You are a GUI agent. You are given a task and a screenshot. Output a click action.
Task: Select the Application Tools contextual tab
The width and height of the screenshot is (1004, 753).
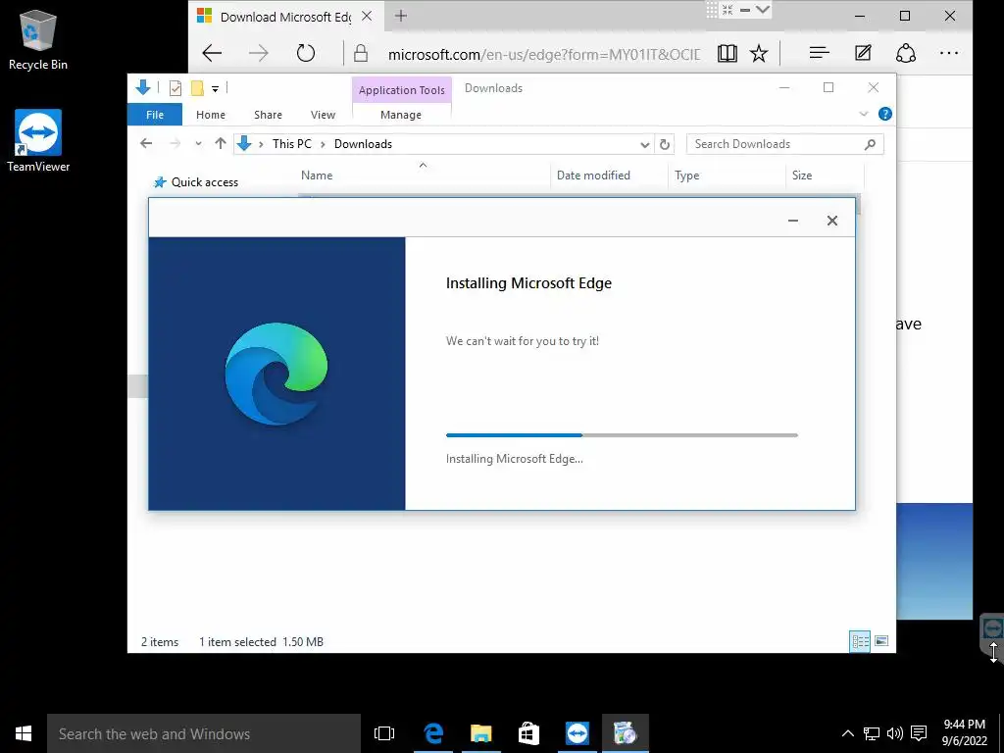click(401, 90)
